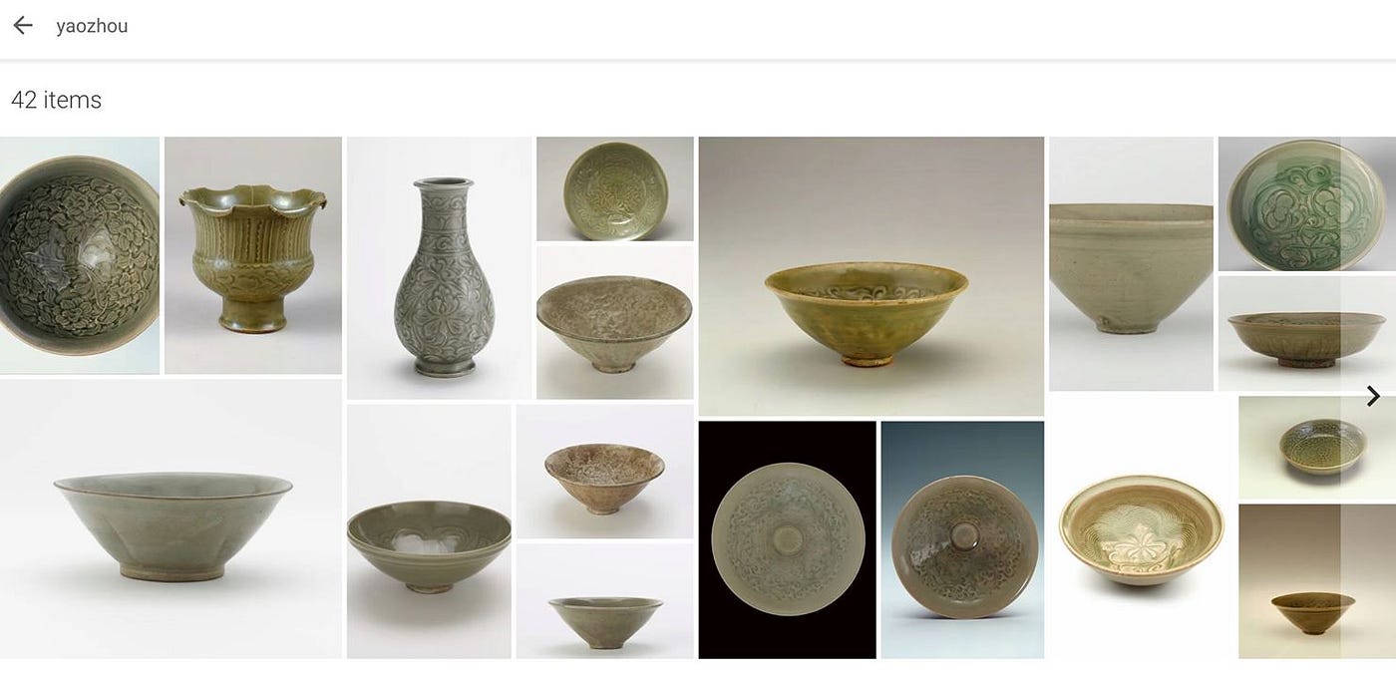Viewport: 1396px width, 678px height.
Task: Open the large plain celadon bowl at the bottom left
Action: (172, 518)
